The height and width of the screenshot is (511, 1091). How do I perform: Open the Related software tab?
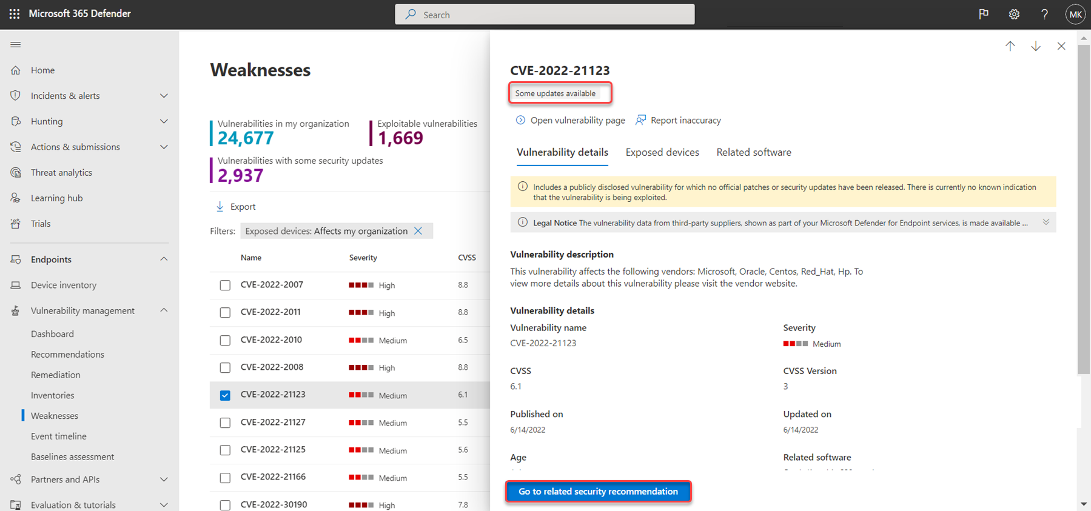click(753, 152)
